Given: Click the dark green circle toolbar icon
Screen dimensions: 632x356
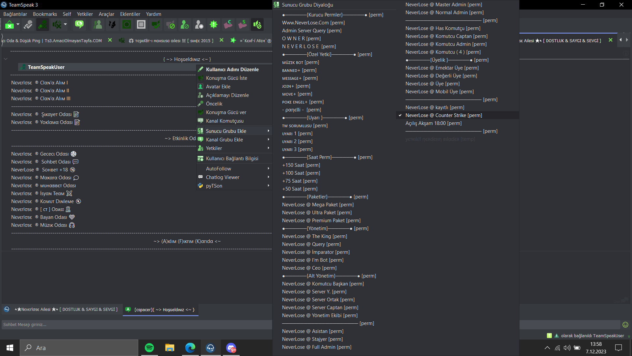Looking at the screenshot, I should 127,25.
